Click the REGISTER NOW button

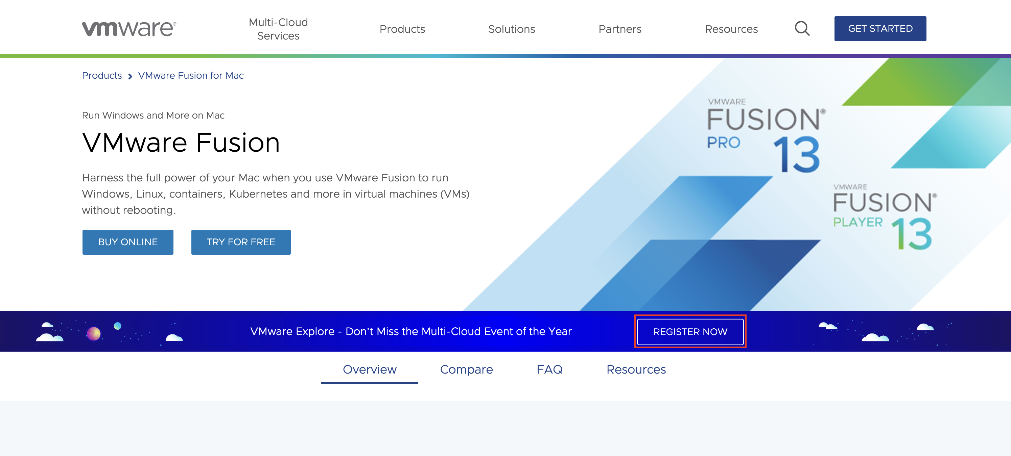coord(690,332)
